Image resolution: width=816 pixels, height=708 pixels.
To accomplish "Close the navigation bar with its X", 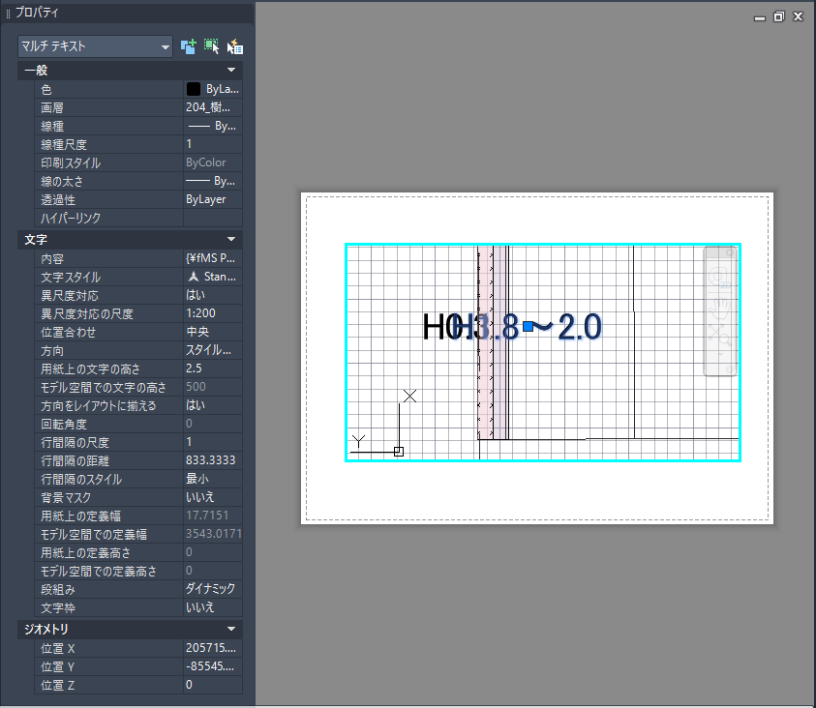I will (x=731, y=253).
